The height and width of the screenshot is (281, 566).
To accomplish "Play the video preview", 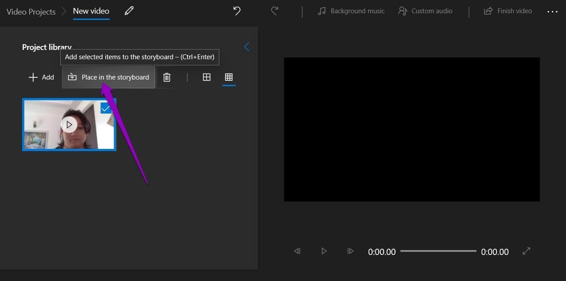I will (324, 251).
